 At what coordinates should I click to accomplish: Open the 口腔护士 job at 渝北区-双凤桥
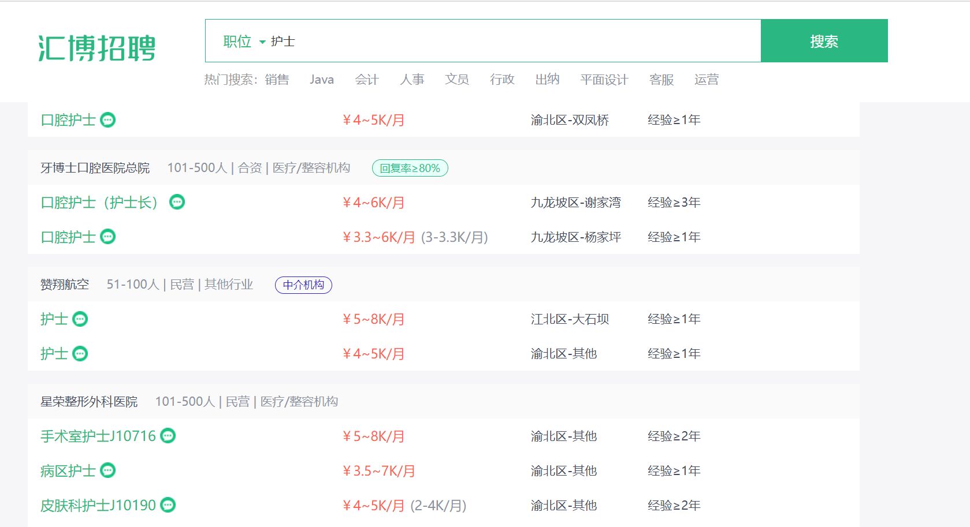point(68,120)
